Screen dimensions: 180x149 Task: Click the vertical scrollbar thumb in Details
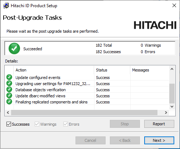tap(172, 93)
